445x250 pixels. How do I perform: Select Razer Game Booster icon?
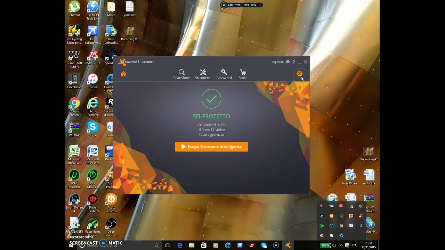coord(92,227)
